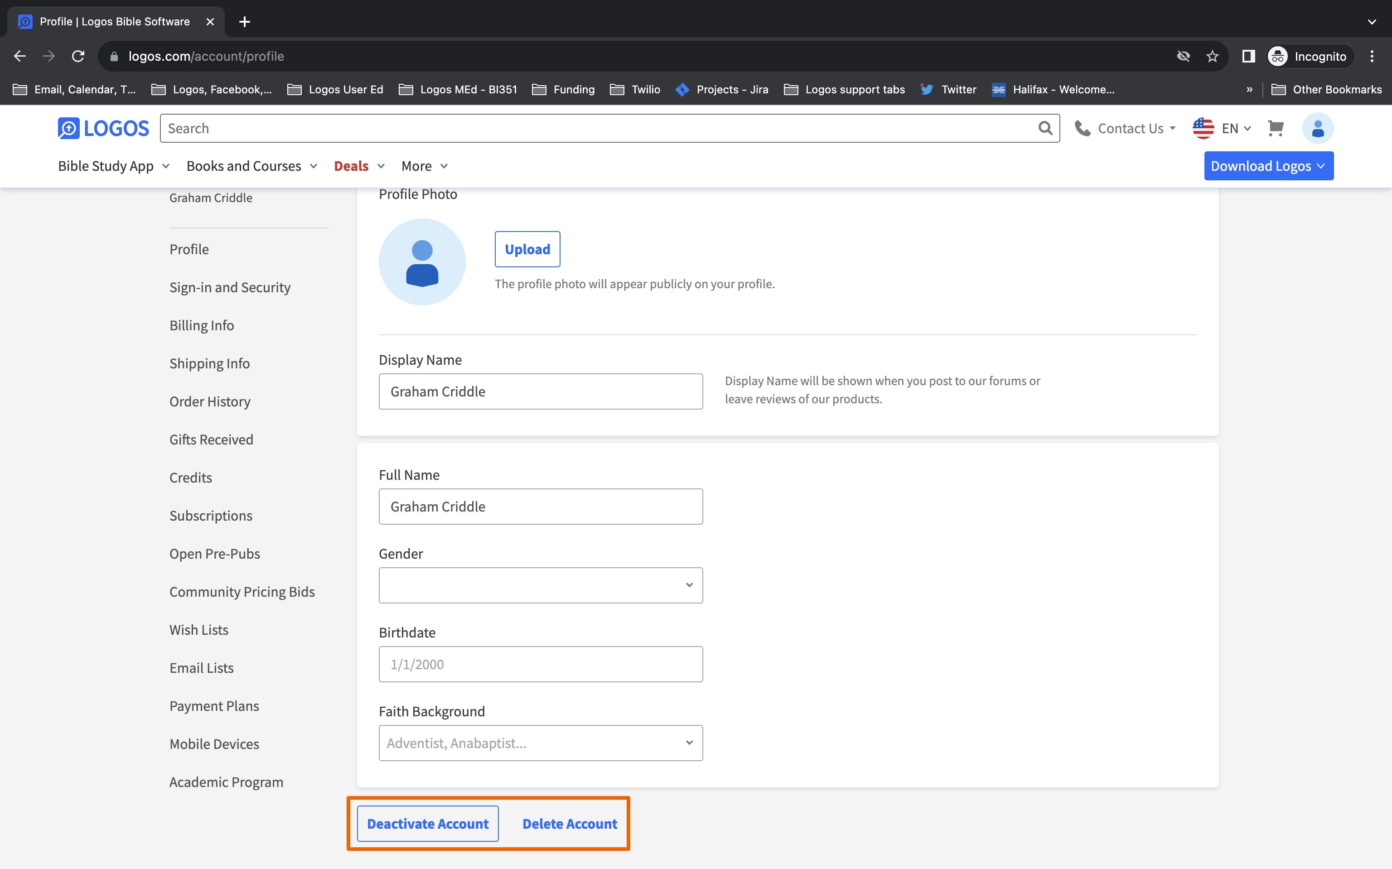Open Halifax - Welcome bookmark
Viewport: 1392px width, 869px height.
[x=1053, y=89]
